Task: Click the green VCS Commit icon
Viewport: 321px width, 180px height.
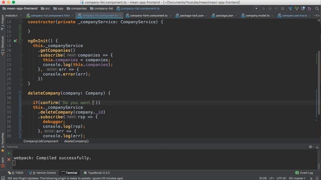Action: pyautogui.click(x=296, y=8)
